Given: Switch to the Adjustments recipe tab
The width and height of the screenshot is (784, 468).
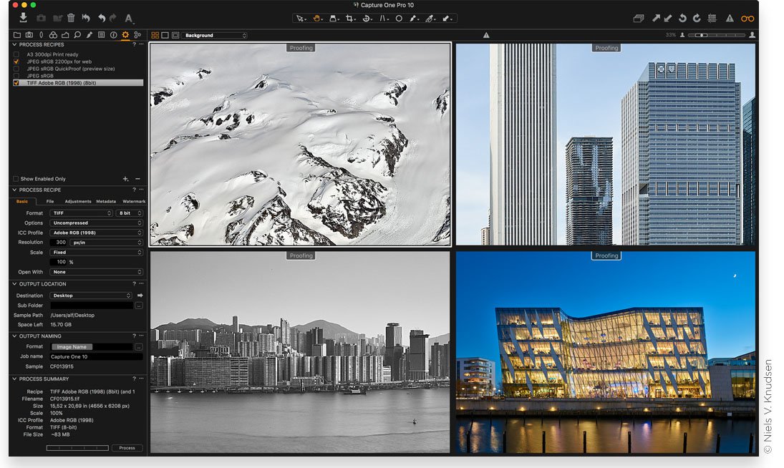Looking at the screenshot, I should pos(78,202).
